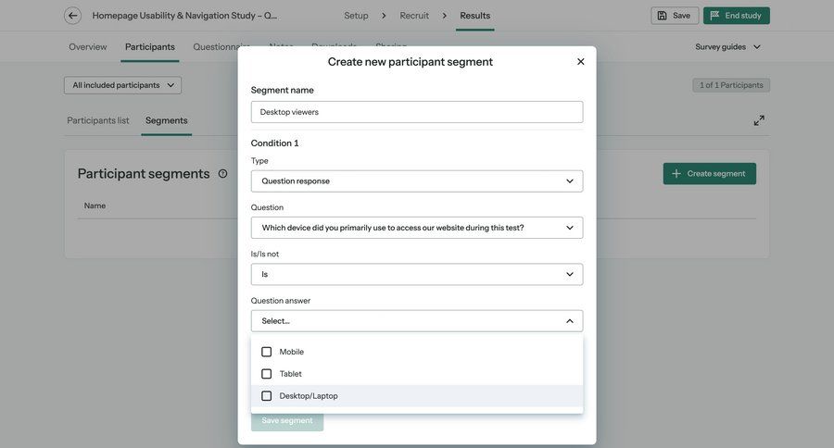Click the Participant segments info icon
The width and height of the screenshot is (834, 448).
coord(222,174)
